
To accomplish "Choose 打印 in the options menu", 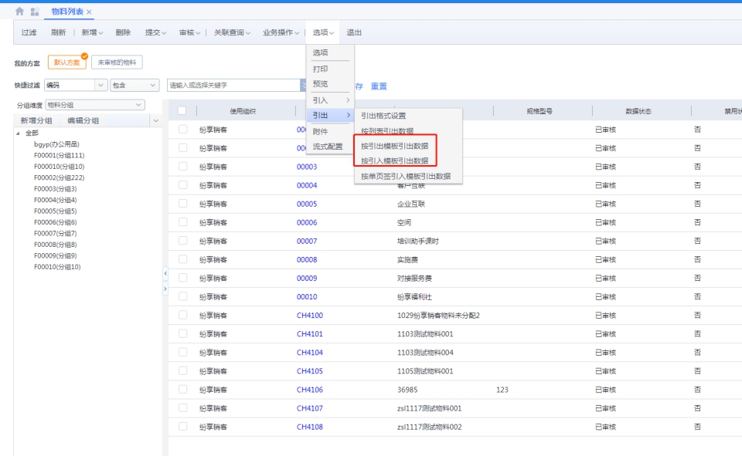I will 330,69.
